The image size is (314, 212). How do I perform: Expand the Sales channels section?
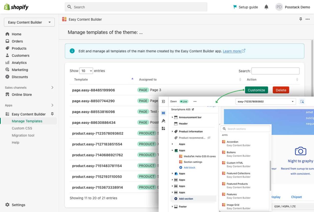(x=52, y=88)
